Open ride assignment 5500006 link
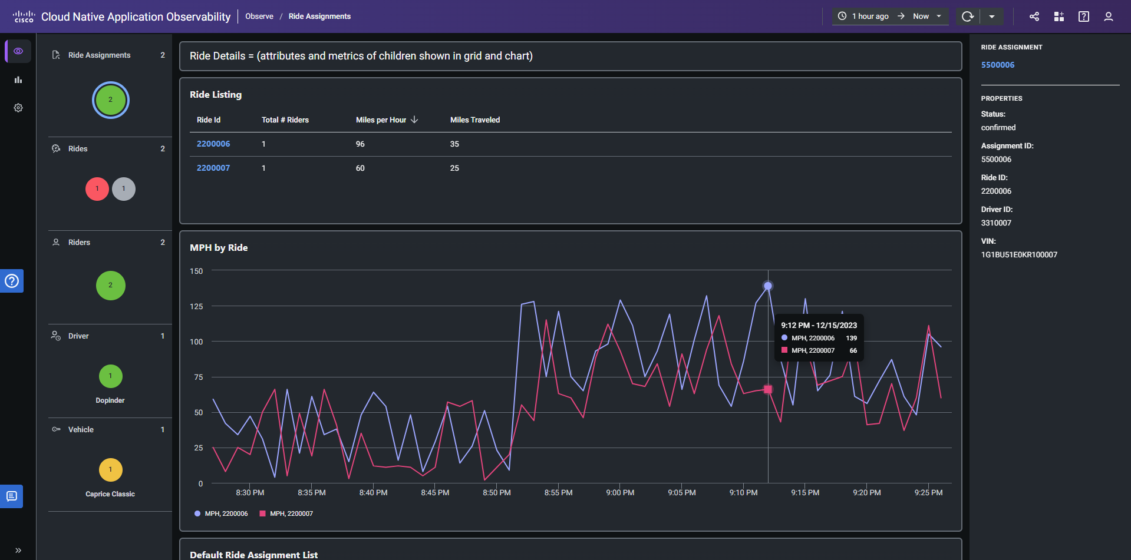The width and height of the screenshot is (1131, 560). (x=997, y=65)
